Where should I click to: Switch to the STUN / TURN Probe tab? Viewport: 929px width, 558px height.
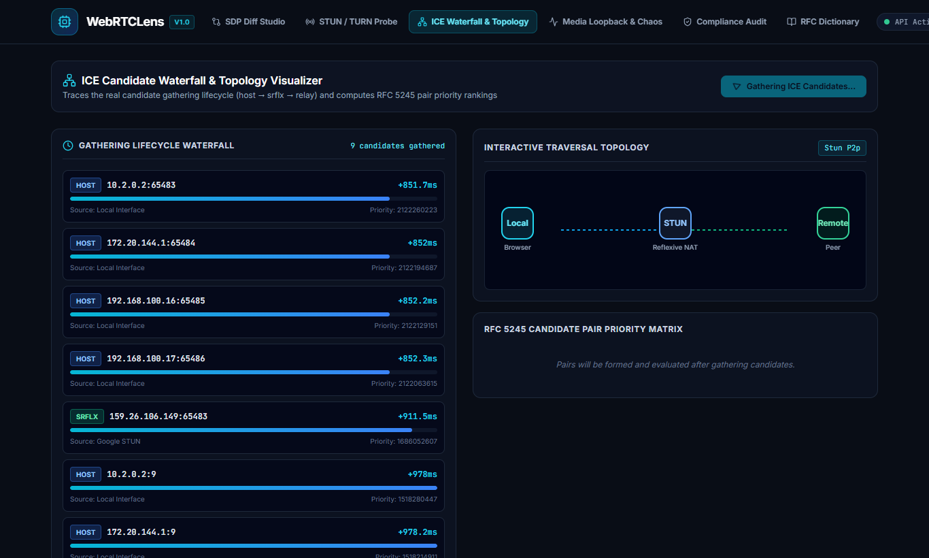(352, 22)
